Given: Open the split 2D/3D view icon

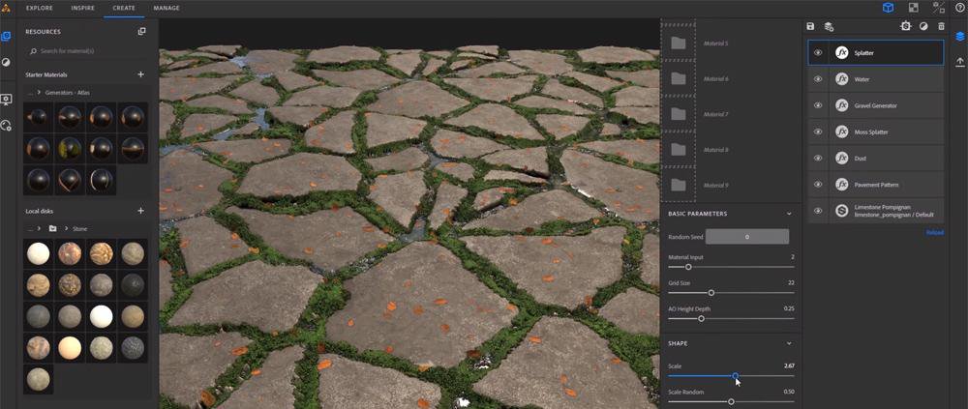Looking at the screenshot, I should click(939, 8).
